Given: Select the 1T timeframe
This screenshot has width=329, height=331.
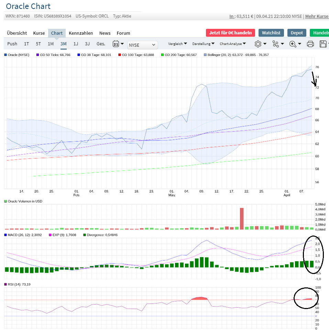Looking at the screenshot, I should click(26, 44).
